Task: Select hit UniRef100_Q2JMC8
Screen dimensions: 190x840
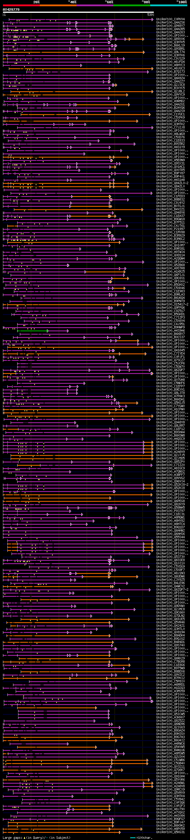Action: click(170, 609)
